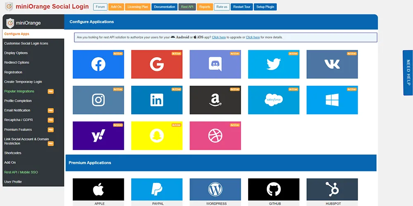Image resolution: width=413 pixels, height=206 pixels.
Task: Open the Discord app tile
Action: click(x=215, y=64)
